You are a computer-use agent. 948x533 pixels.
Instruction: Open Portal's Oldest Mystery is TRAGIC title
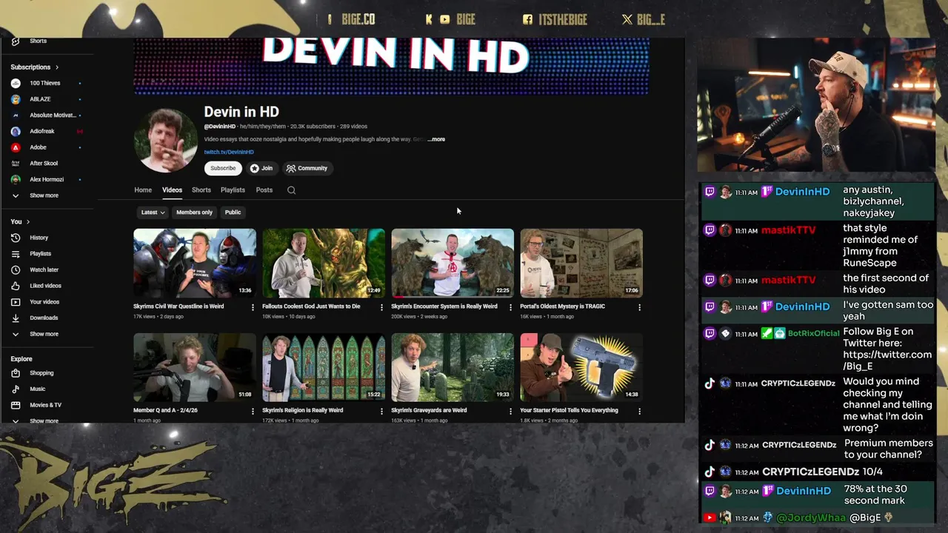click(562, 306)
